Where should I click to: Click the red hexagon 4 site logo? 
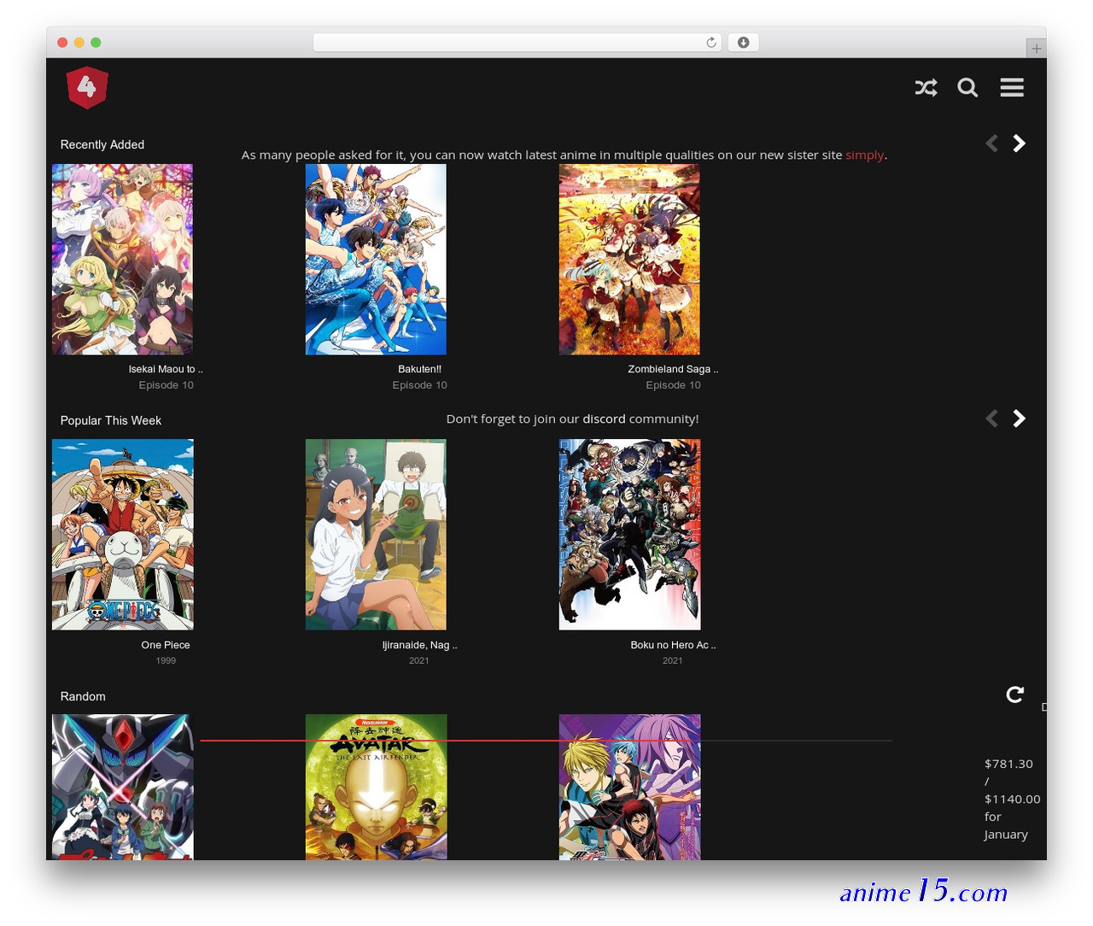click(87, 87)
